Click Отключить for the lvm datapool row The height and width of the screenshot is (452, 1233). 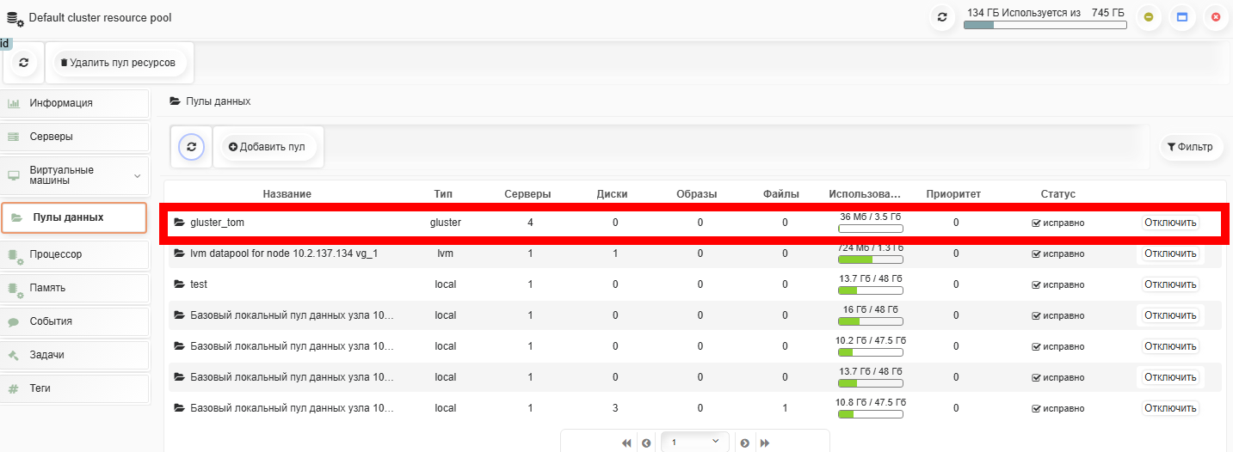coord(1170,253)
